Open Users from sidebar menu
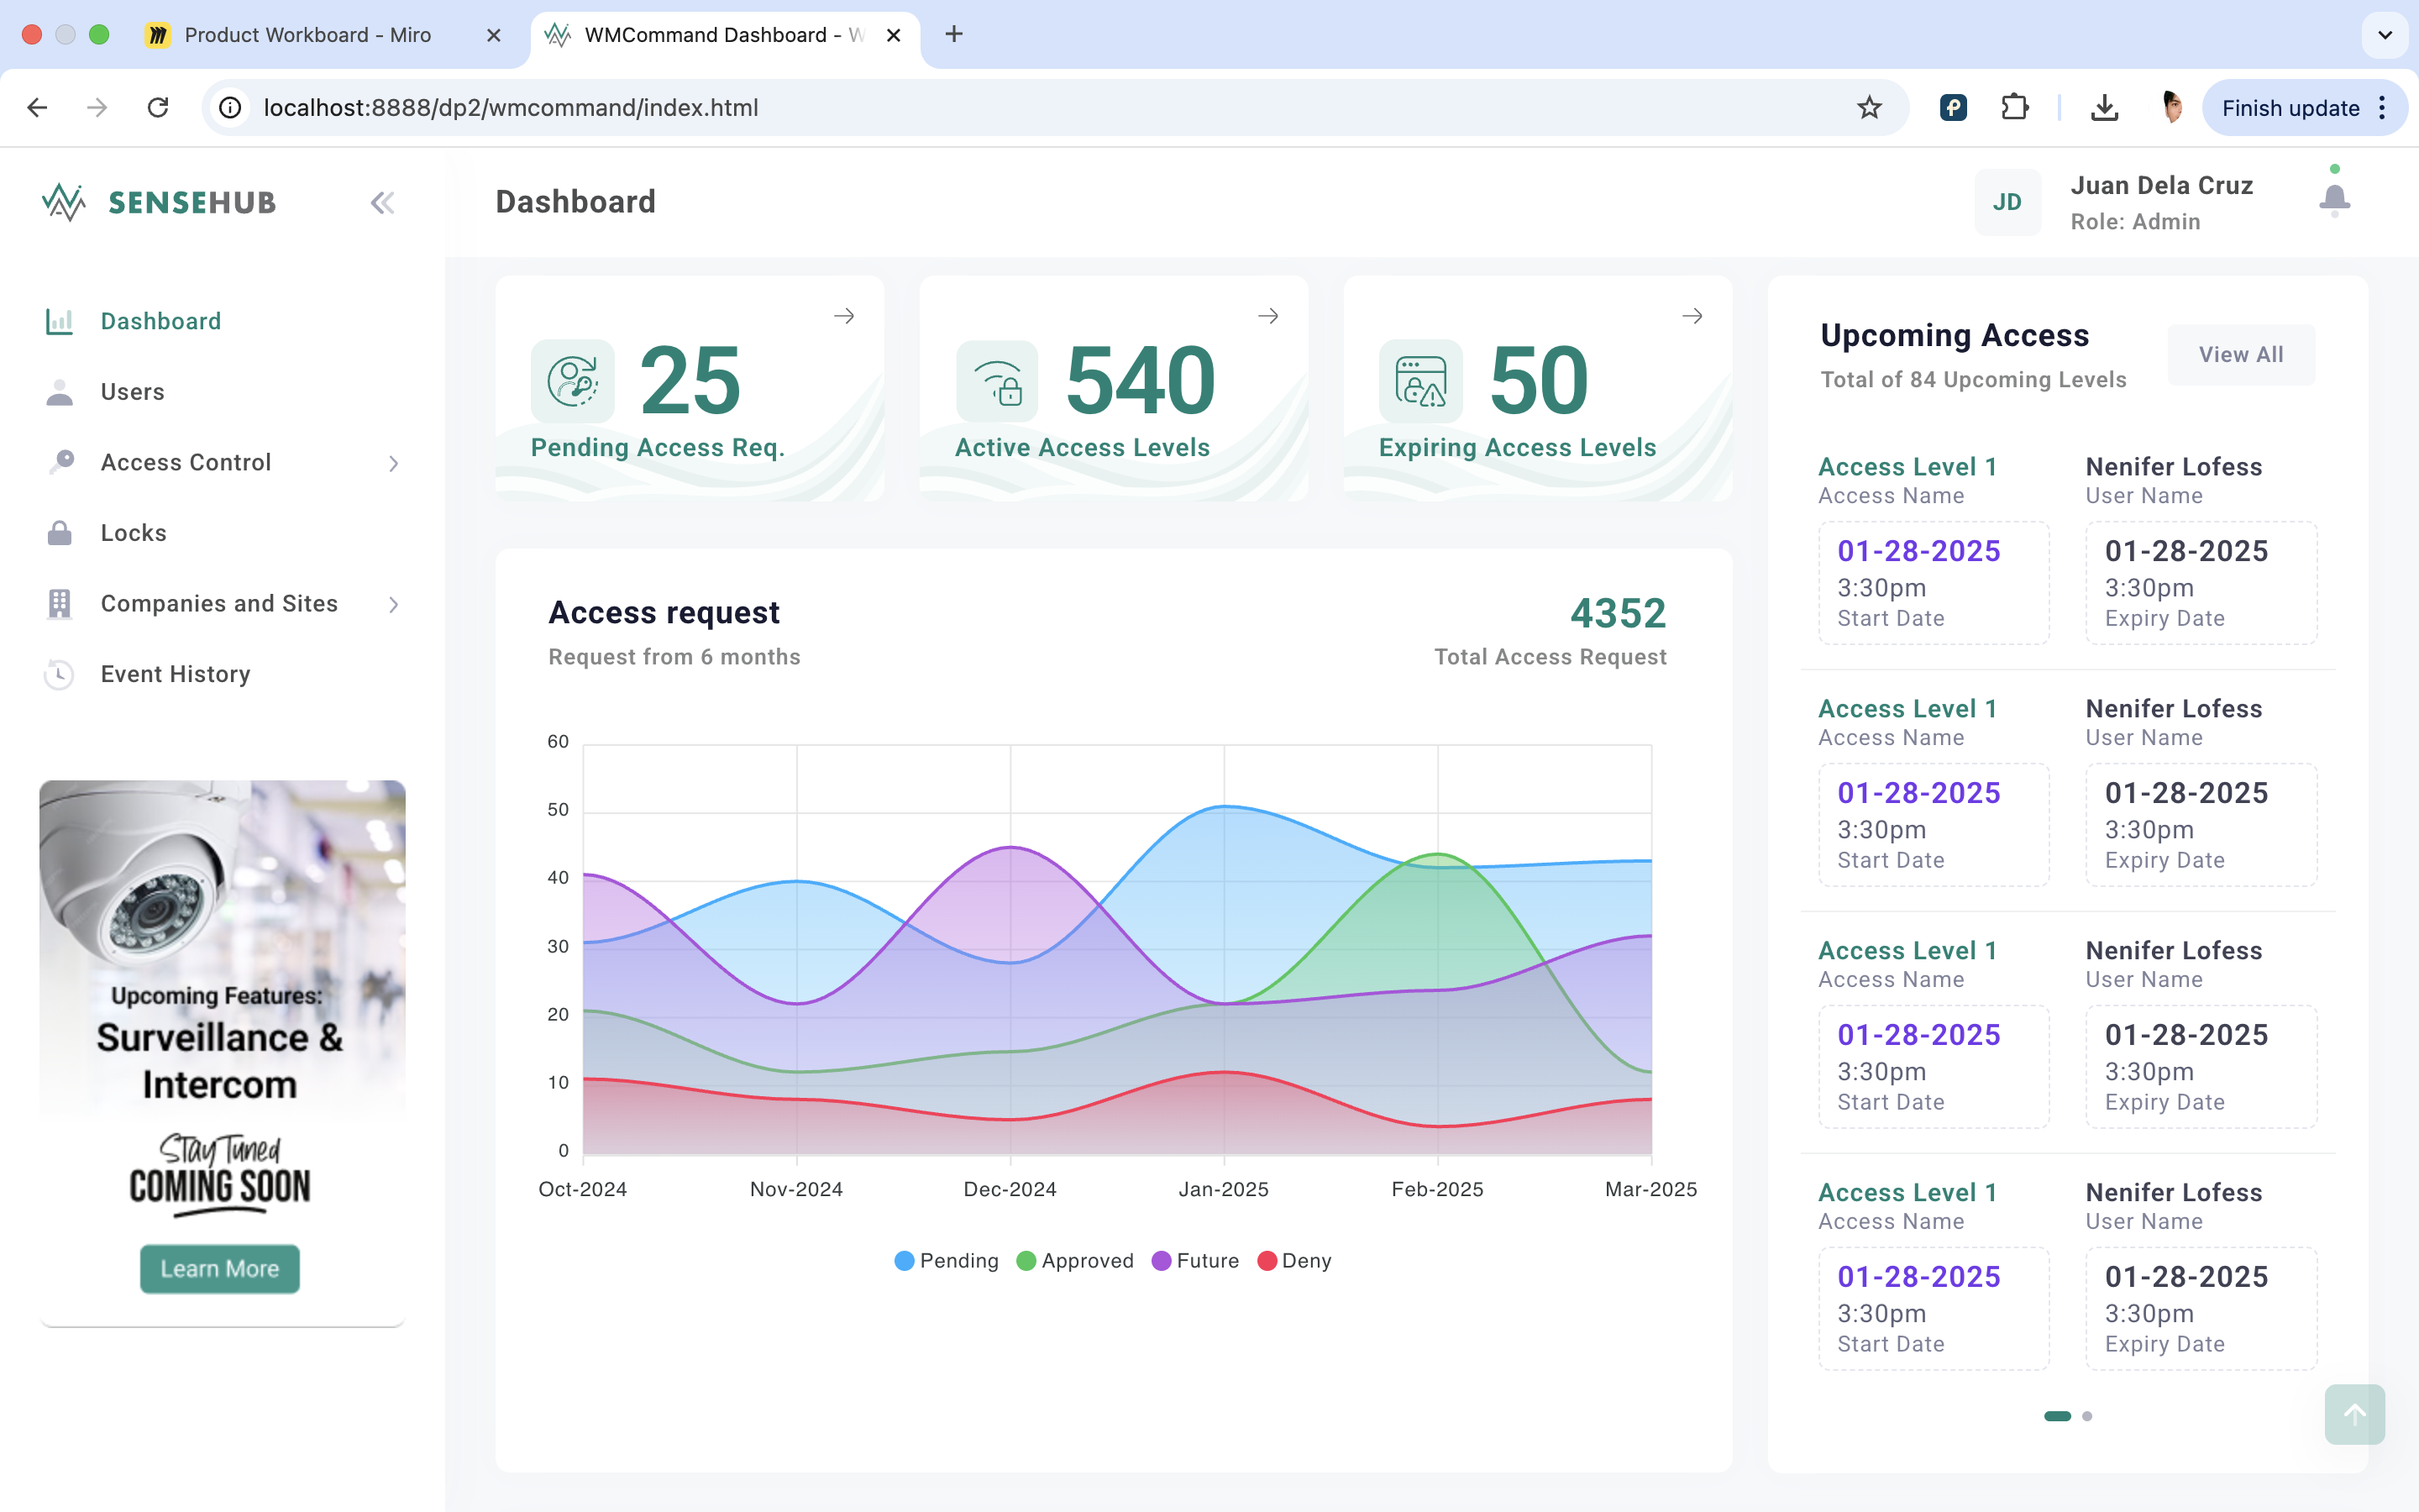This screenshot has width=2419, height=1512. [x=132, y=392]
